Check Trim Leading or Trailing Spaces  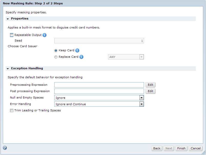click(x=12, y=110)
